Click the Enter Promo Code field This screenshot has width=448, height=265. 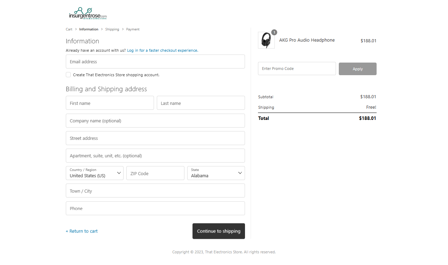coord(297,69)
